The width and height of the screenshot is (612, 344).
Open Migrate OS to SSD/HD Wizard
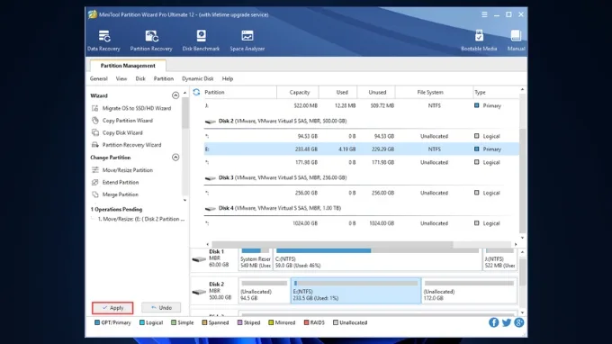(x=137, y=108)
